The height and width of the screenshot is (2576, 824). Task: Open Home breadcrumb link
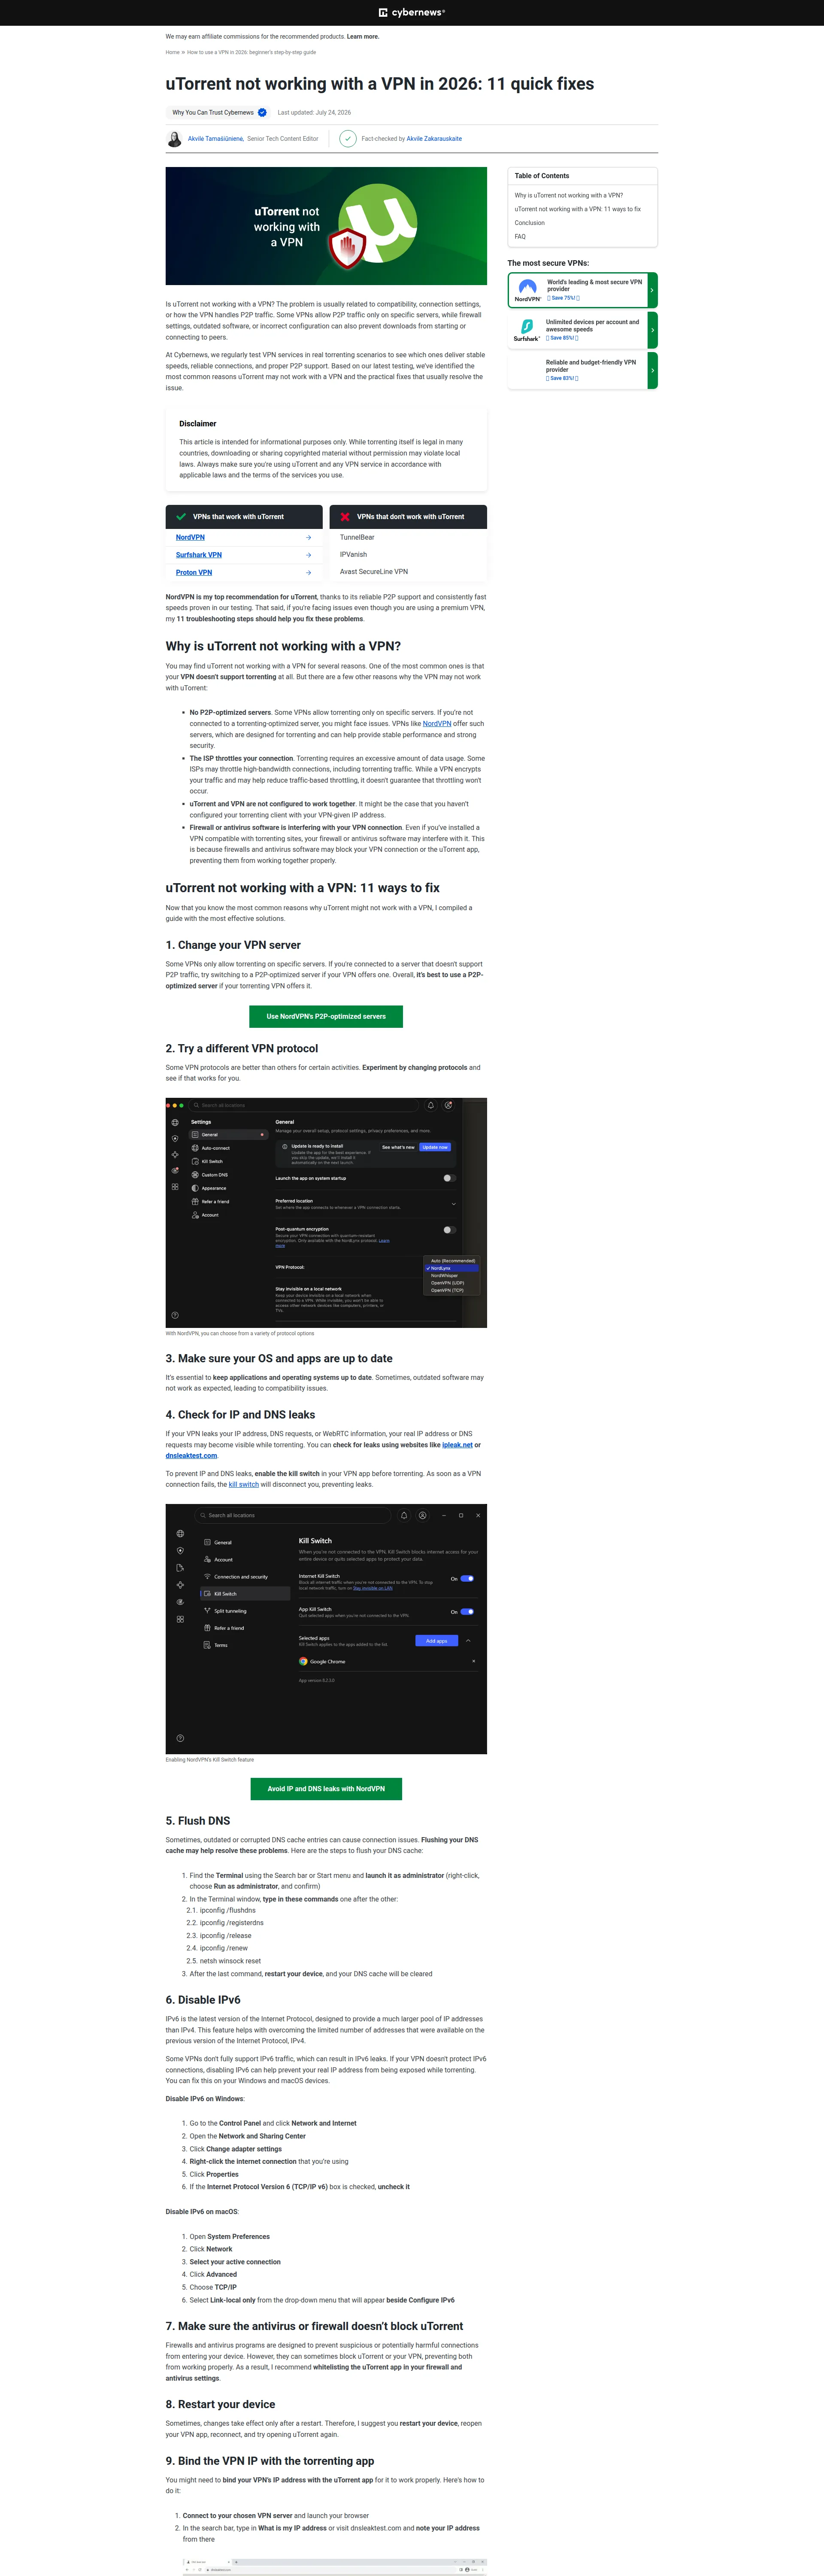173,52
